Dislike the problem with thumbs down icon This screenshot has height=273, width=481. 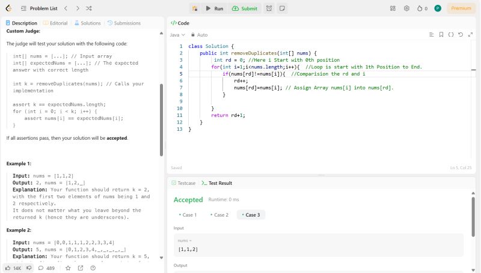tap(29, 268)
